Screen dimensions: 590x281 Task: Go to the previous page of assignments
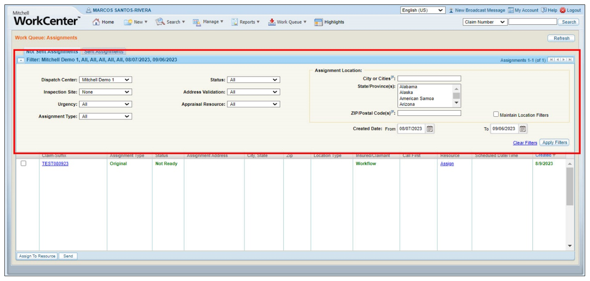point(557,60)
